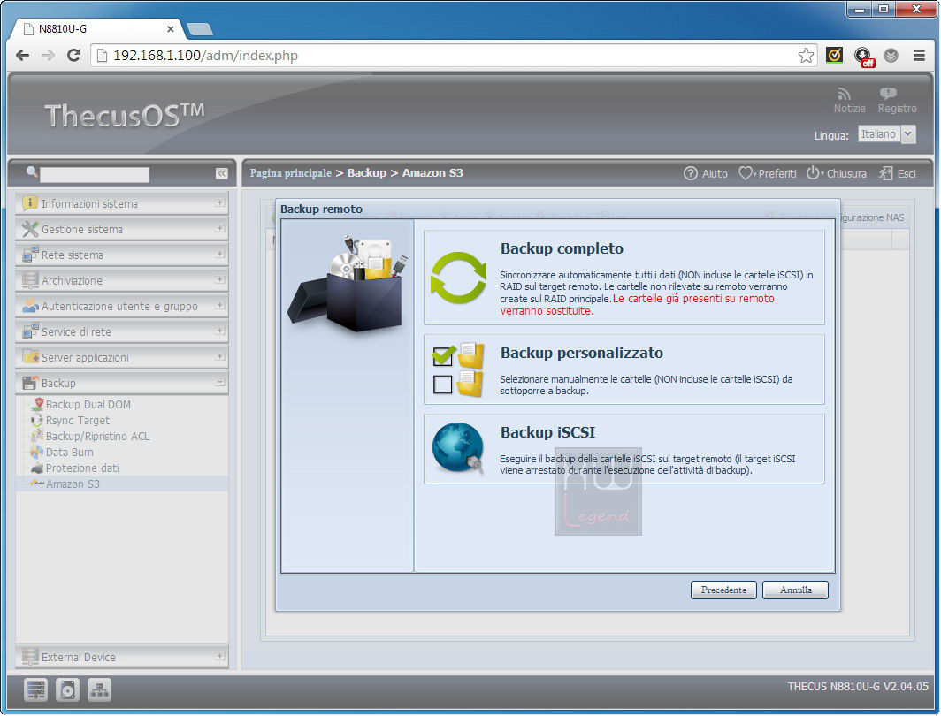Screen dimensions: 941x716
Task: Click the Backup iSCSI globe icon
Action: (458, 449)
